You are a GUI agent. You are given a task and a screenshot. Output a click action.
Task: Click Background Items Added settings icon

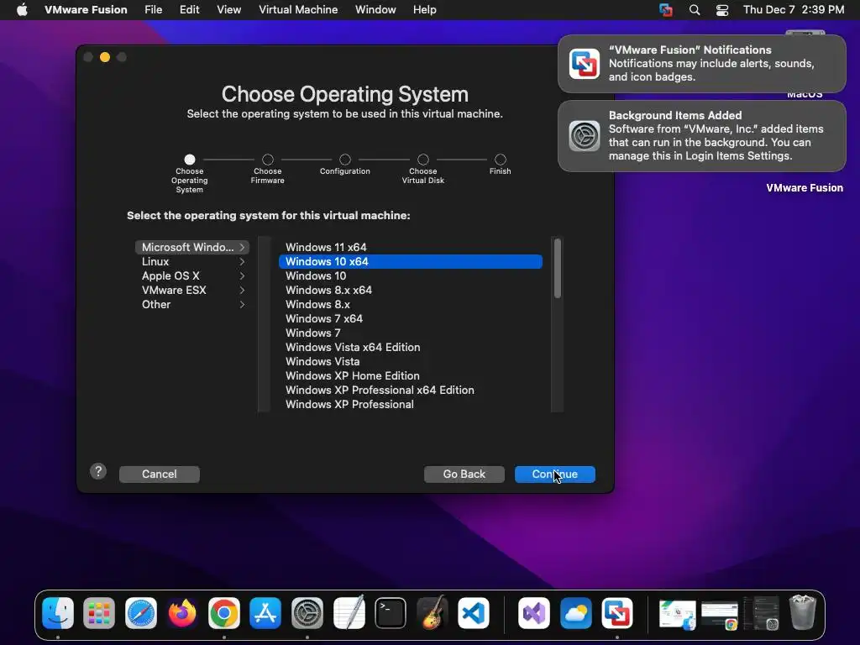tap(585, 135)
